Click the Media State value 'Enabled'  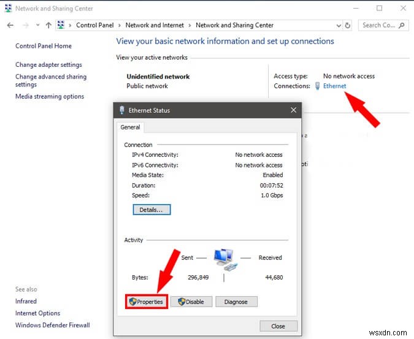[x=273, y=175]
